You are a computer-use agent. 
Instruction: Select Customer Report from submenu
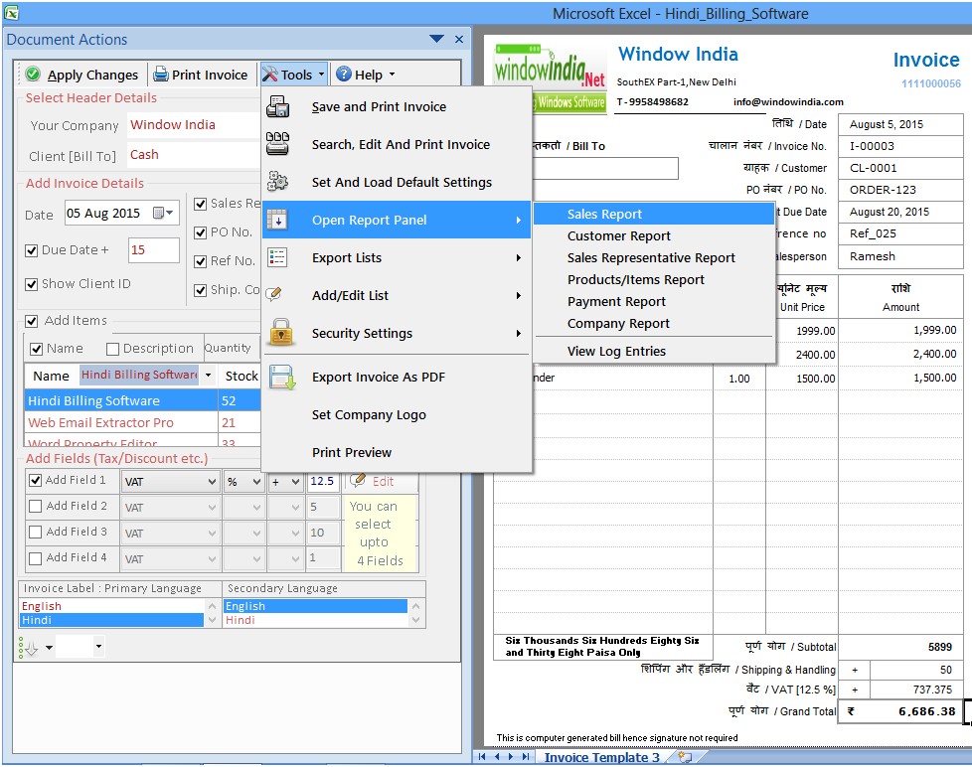coord(654,236)
